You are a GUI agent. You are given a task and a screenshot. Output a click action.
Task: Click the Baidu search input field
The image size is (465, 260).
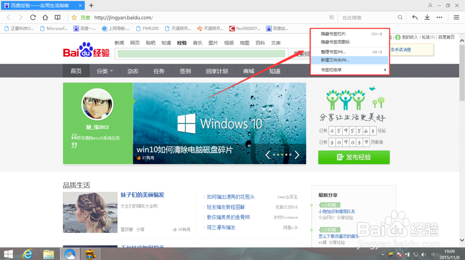(201, 53)
